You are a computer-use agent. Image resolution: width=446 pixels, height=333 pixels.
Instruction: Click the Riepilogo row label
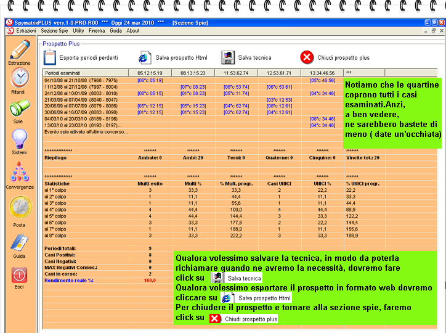[x=55, y=158]
